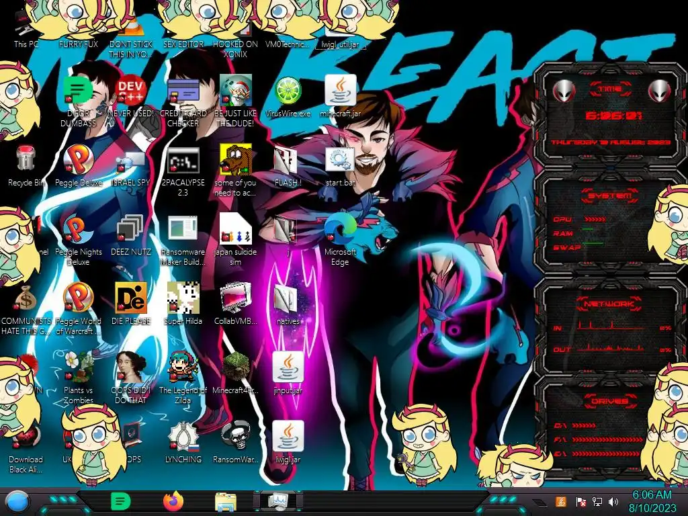Select the lwjgl_util.jar label
The image size is (688, 516).
[x=340, y=44]
